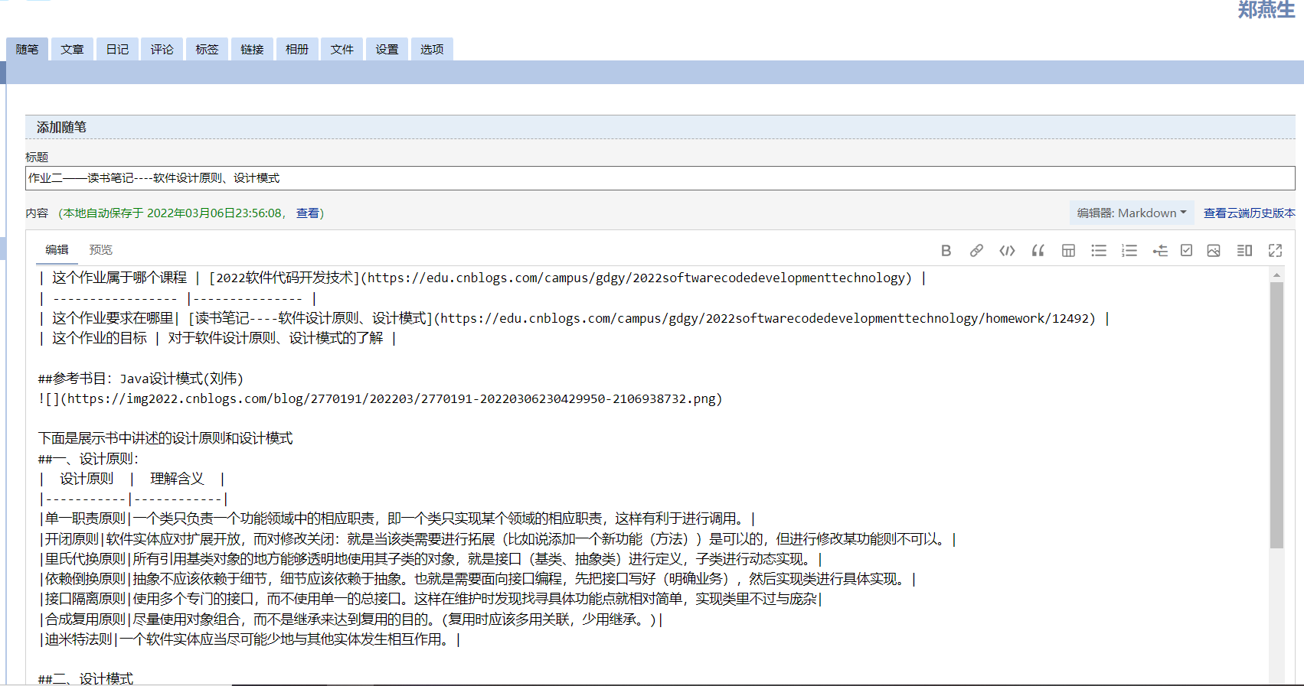Image resolution: width=1304 pixels, height=686 pixels.
Task: Click the '##一、设计原则:' heading line
Action: pyautogui.click(x=89, y=459)
